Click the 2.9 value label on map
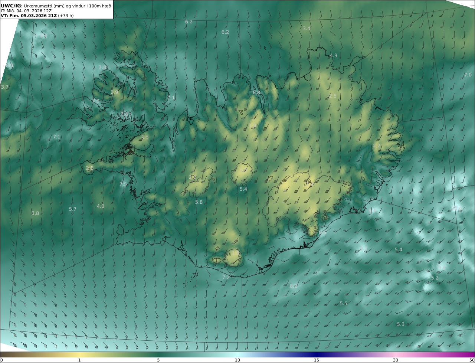Image resolution: width=475 pixels, height=363 pixels. pos(114,92)
